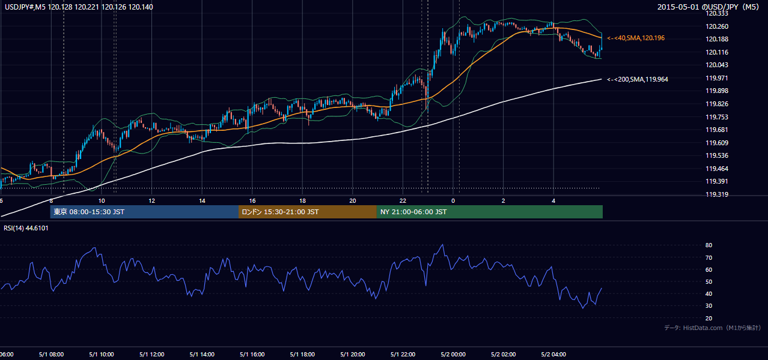The image size is (768, 360).
Task: Click the RSI(14) 44.6101 indicator label
Action: (26, 228)
